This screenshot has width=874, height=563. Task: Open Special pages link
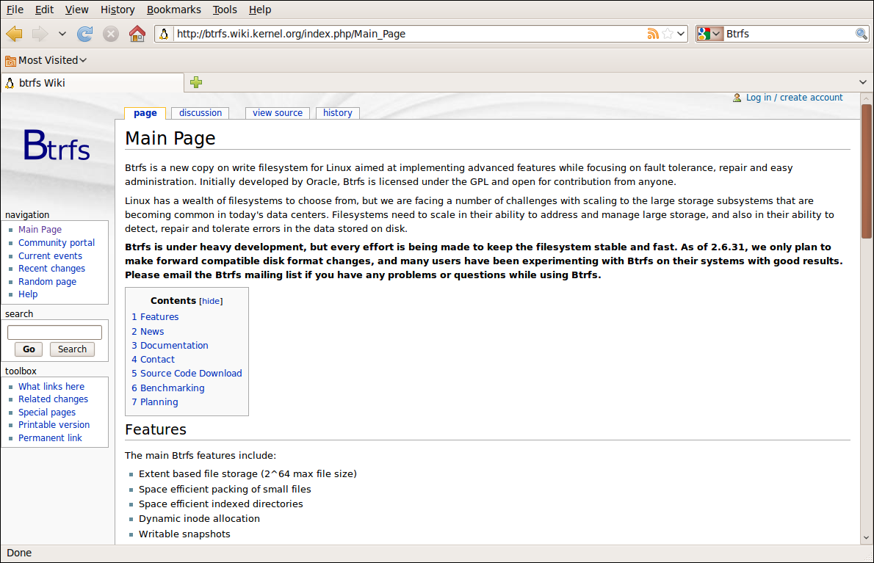[x=47, y=413]
